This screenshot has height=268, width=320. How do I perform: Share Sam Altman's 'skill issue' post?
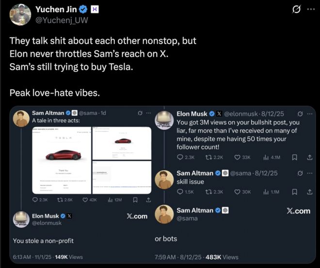[309, 192]
